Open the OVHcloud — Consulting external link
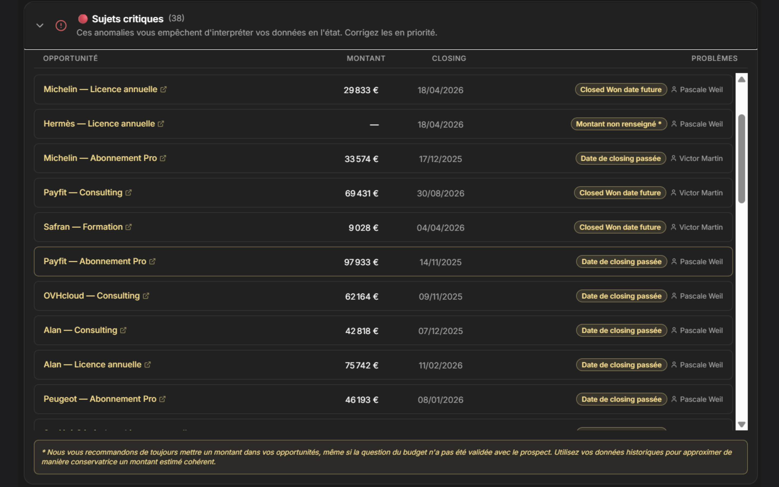779x487 pixels. coord(146,296)
